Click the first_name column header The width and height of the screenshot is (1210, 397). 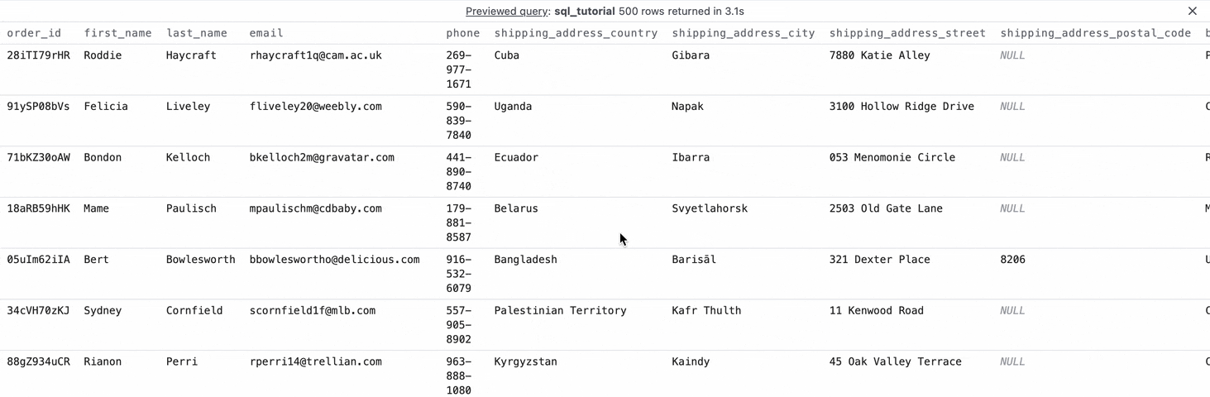click(117, 33)
